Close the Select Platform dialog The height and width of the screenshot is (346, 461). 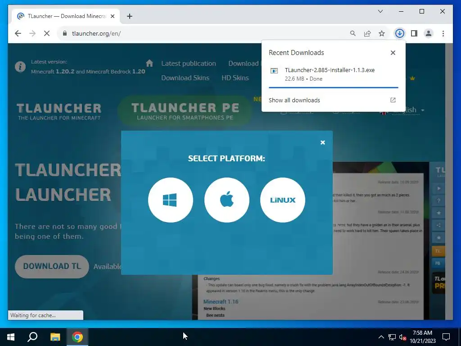click(322, 142)
